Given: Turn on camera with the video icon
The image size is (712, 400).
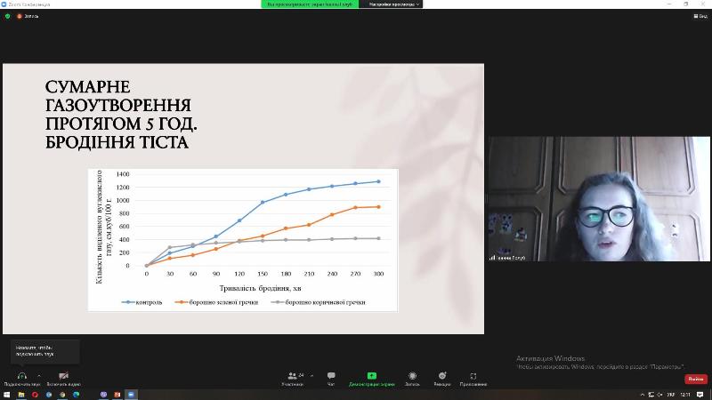Looking at the screenshot, I should click(63, 376).
